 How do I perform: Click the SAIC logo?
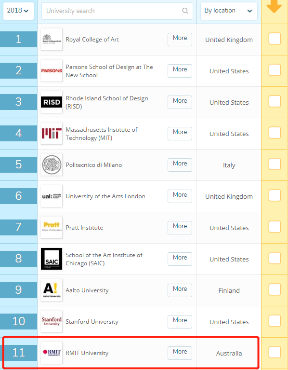point(52,259)
